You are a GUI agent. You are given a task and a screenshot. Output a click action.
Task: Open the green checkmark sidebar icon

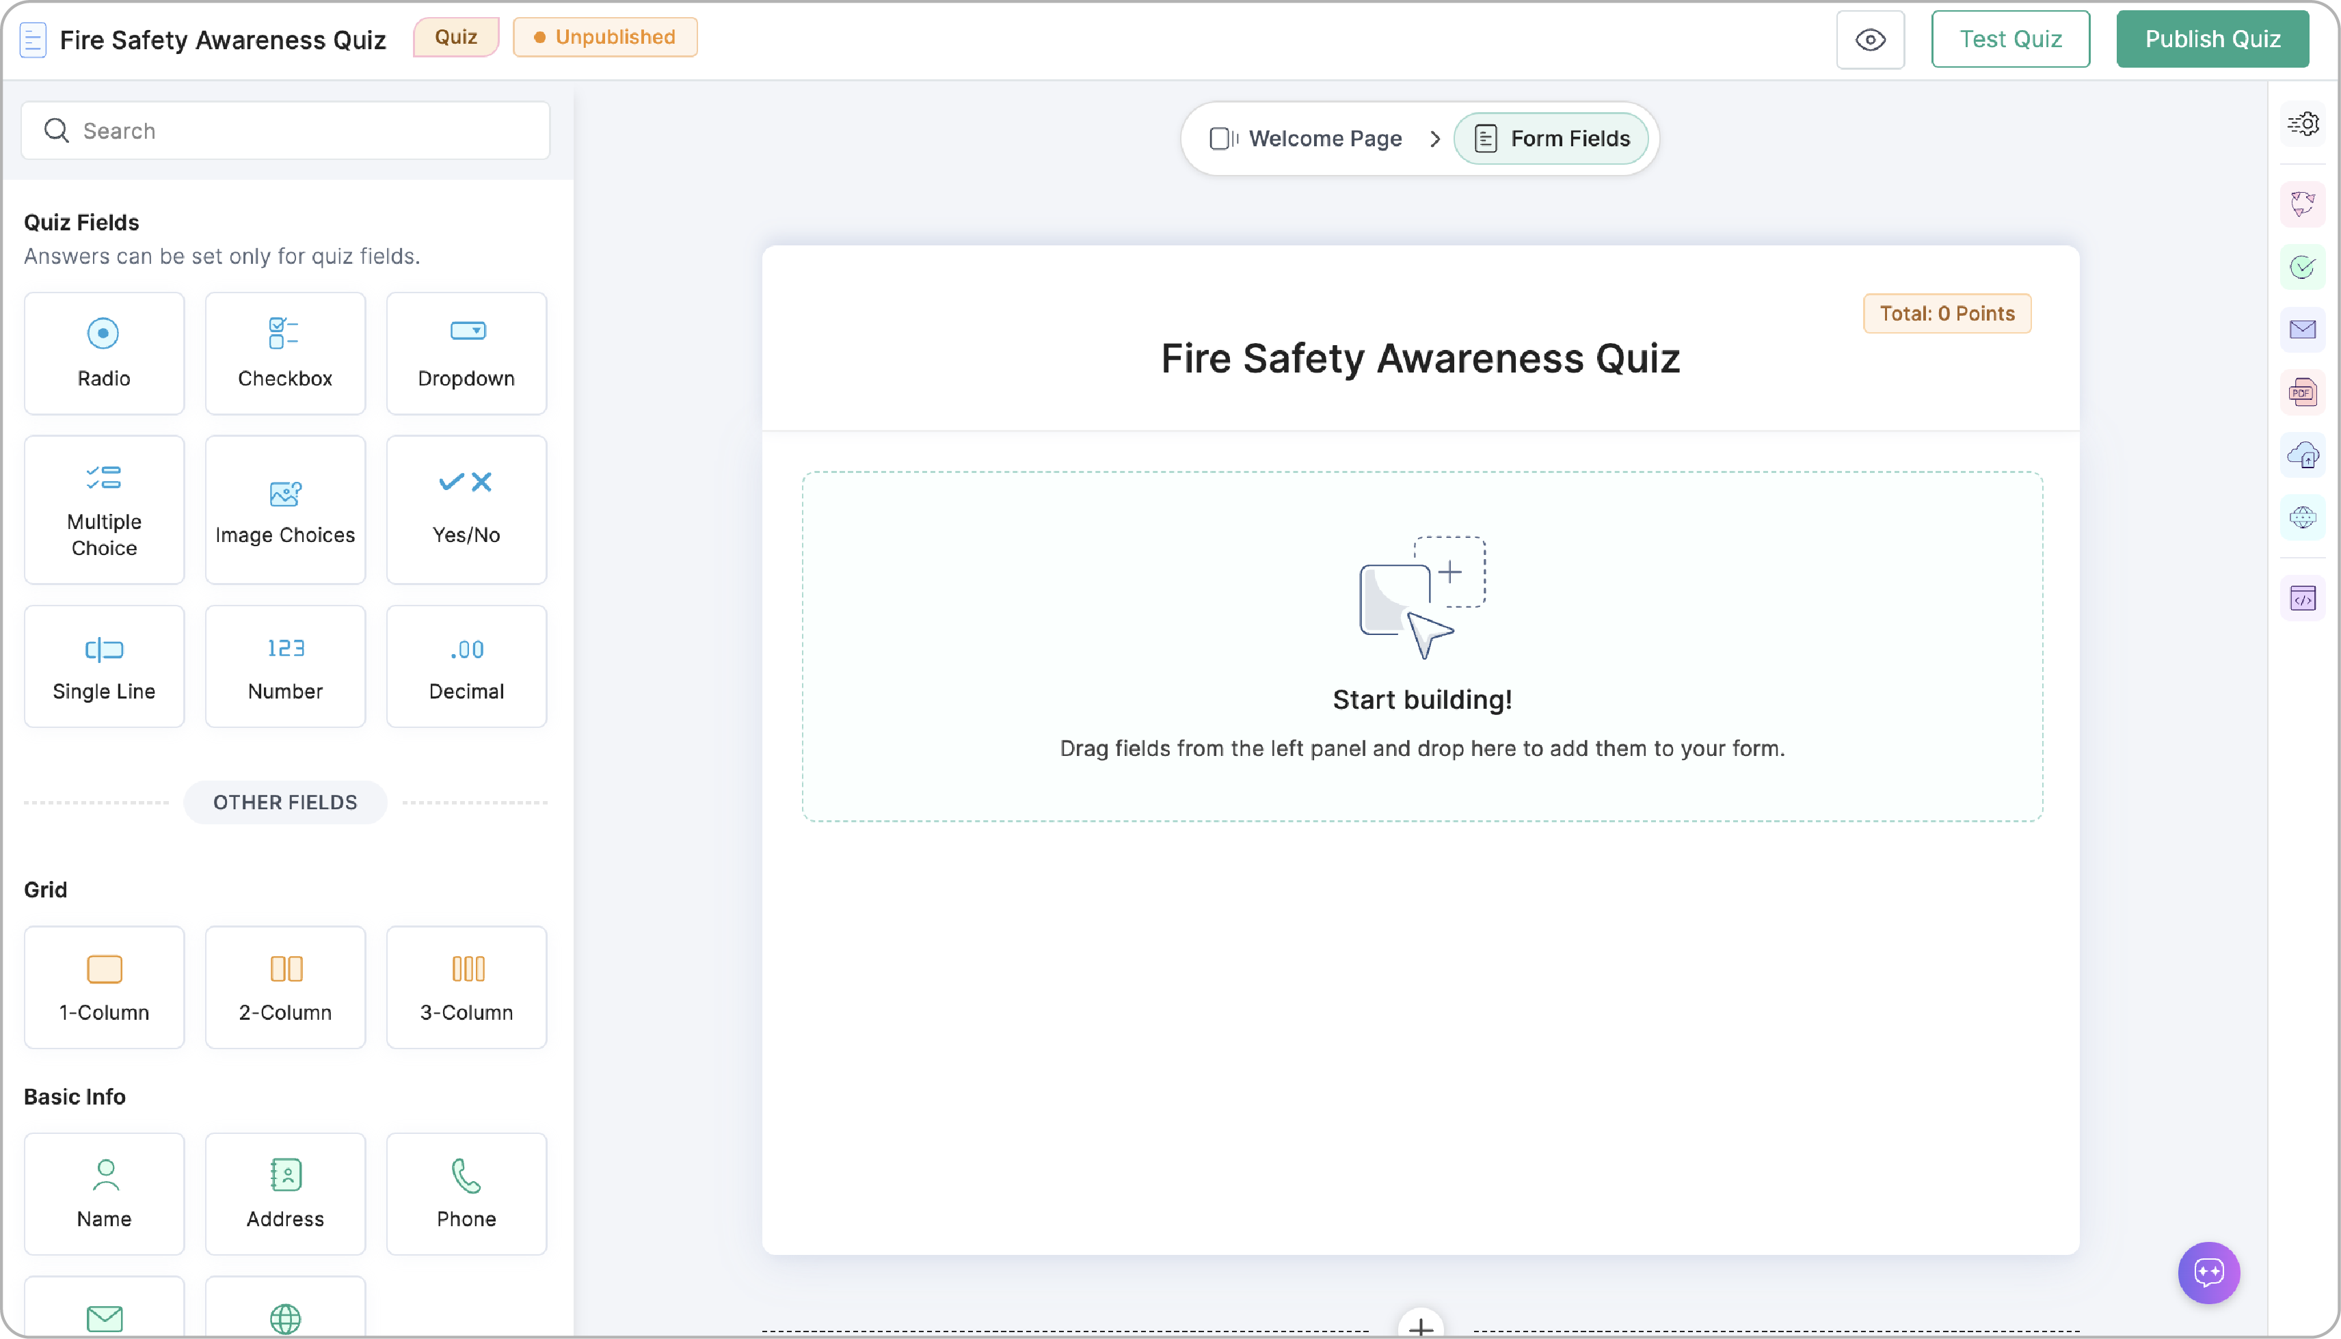pos(2303,267)
